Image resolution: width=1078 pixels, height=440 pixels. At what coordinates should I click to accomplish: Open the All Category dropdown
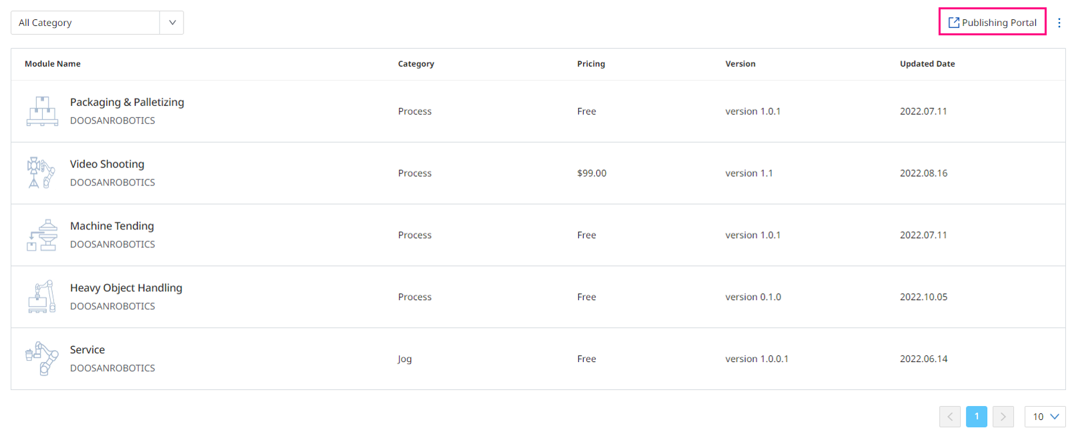click(x=85, y=23)
